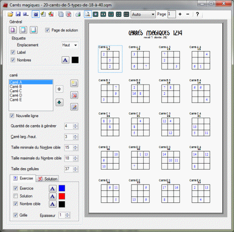The height and width of the screenshot is (232, 234).
Task: Click the delete carré red X icon
Action: 74,95
